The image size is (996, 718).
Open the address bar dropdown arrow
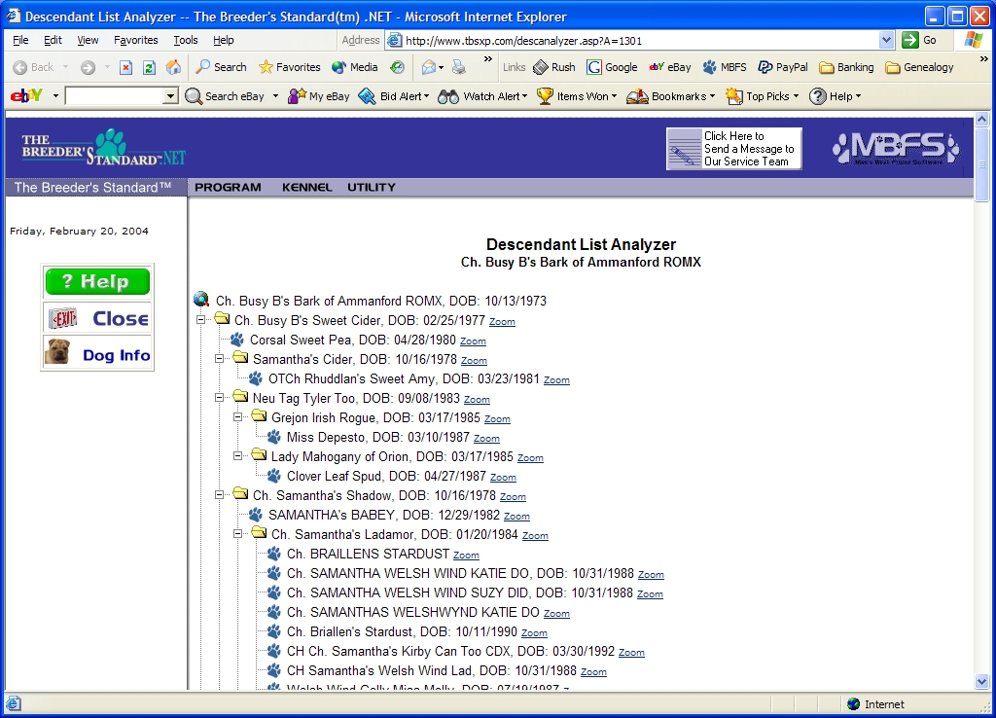(886, 40)
